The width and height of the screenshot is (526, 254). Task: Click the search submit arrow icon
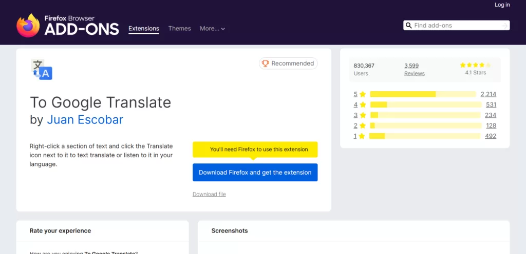pyautogui.click(x=504, y=26)
